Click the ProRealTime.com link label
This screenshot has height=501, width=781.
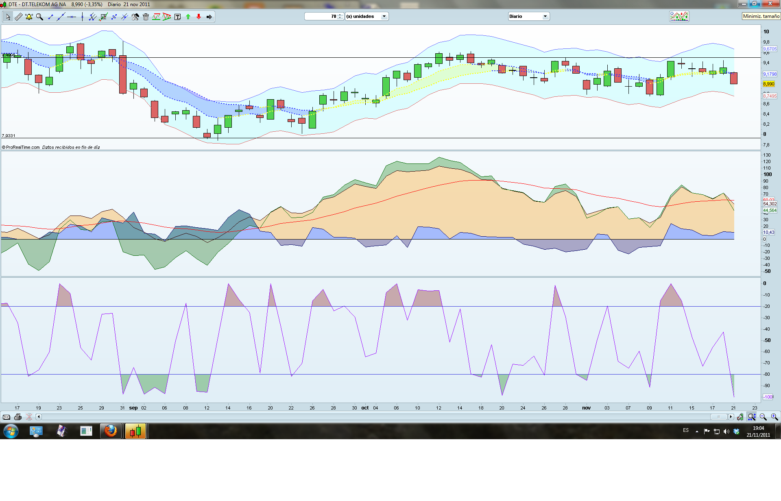[22, 147]
